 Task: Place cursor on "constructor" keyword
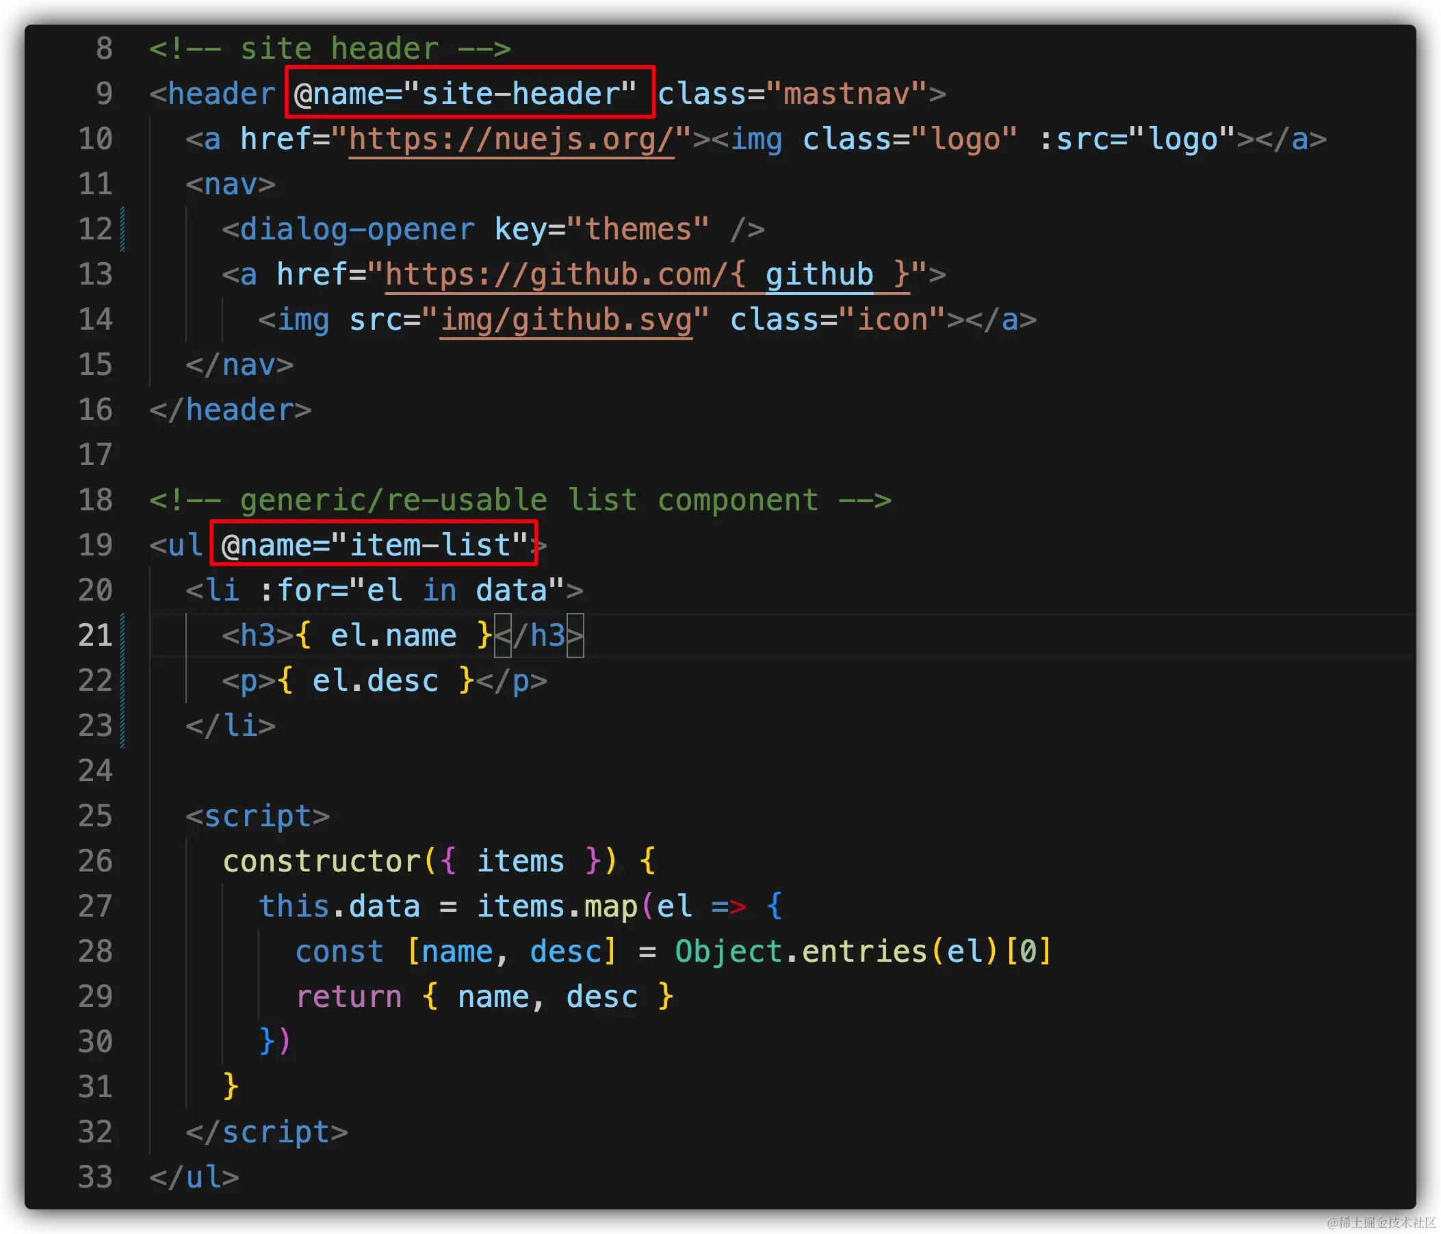pos(322,861)
